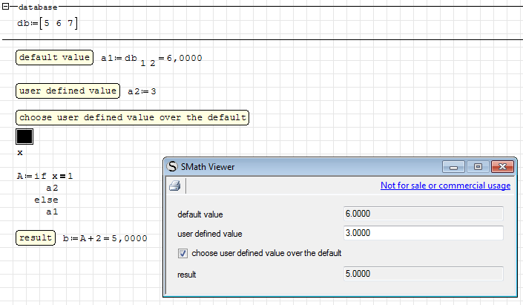Select the 'if x=1' conditional block
This screenshot has height=305, width=523.
click(46, 176)
